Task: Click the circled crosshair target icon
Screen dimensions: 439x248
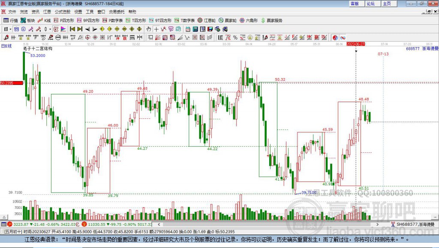Action: [87, 38]
